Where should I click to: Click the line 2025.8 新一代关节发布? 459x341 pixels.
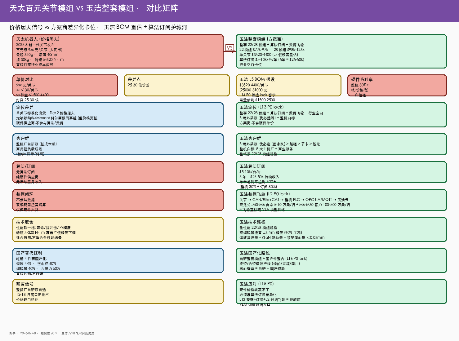[35, 45]
